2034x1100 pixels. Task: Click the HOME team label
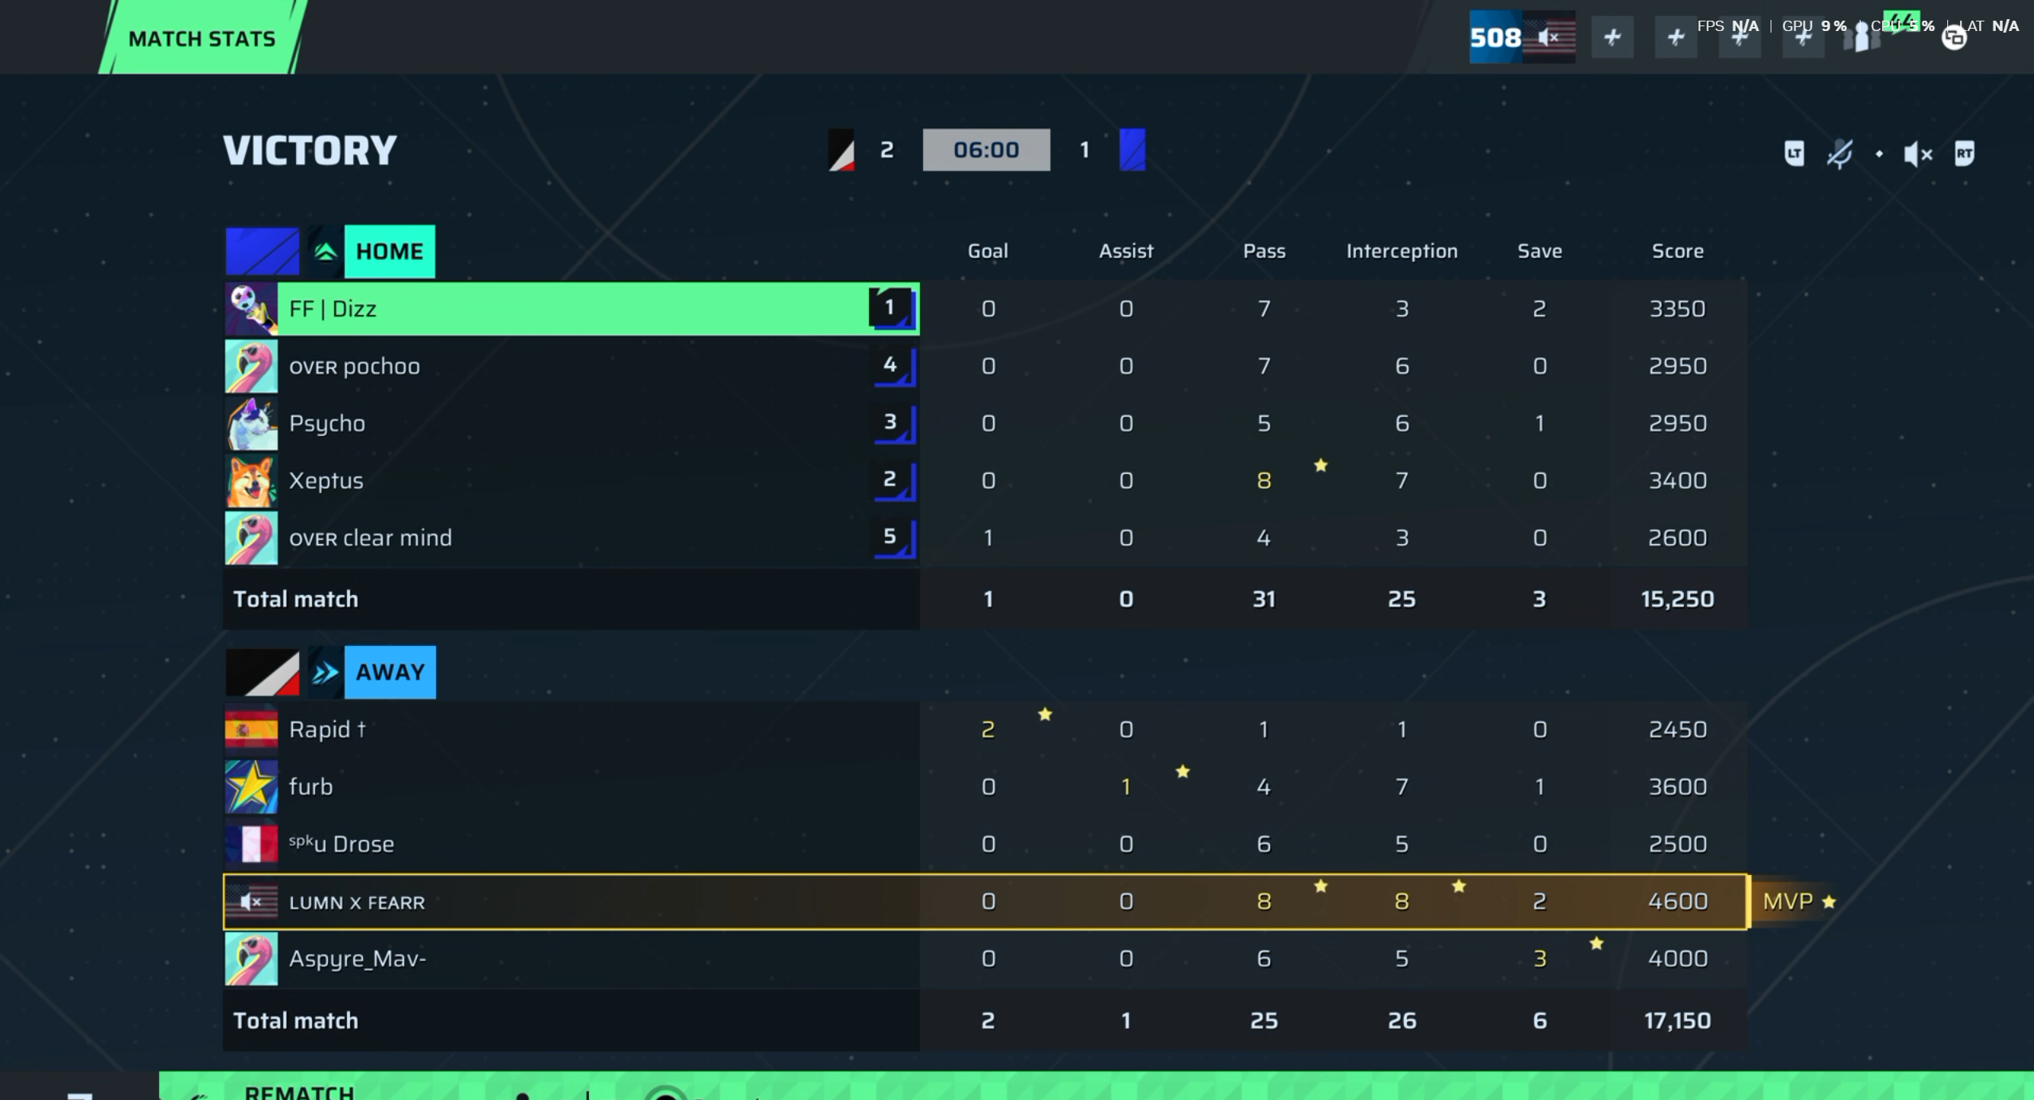pyautogui.click(x=389, y=251)
